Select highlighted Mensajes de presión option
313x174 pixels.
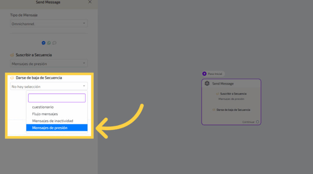point(50,128)
